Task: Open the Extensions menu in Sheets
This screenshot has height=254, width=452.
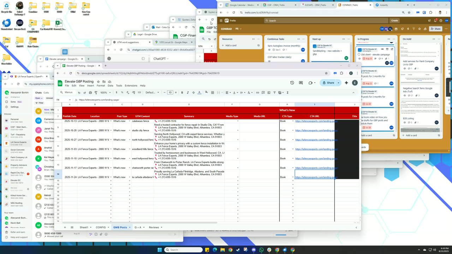Action: point(131,86)
